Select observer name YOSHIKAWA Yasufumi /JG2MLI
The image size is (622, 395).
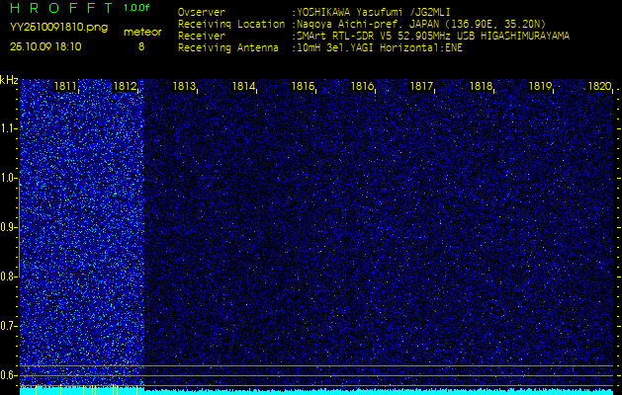coord(374,13)
